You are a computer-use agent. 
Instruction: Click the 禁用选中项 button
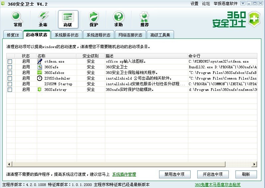coord(175,174)
